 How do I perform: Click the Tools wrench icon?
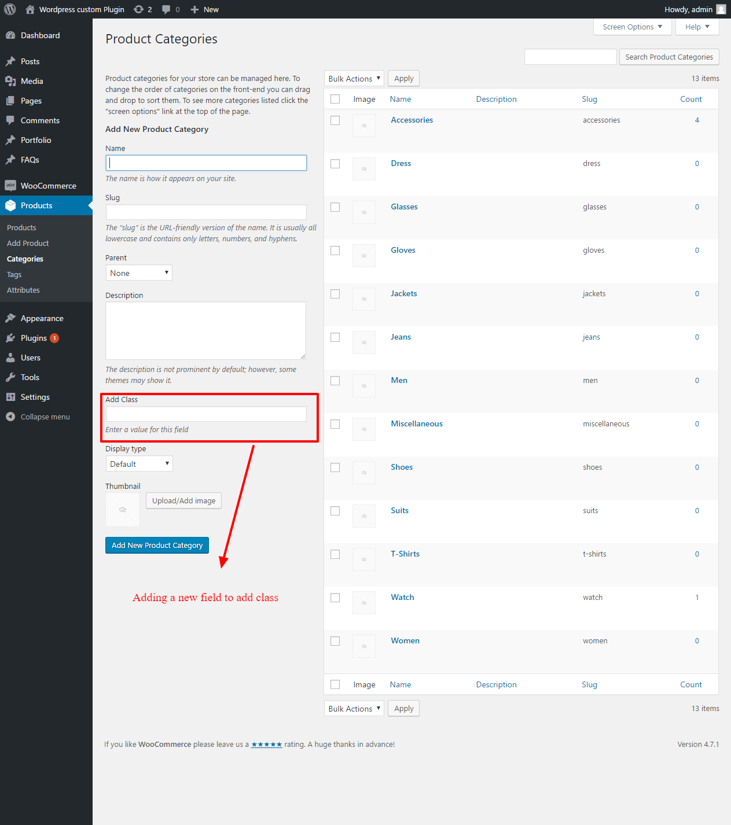pos(10,377)
